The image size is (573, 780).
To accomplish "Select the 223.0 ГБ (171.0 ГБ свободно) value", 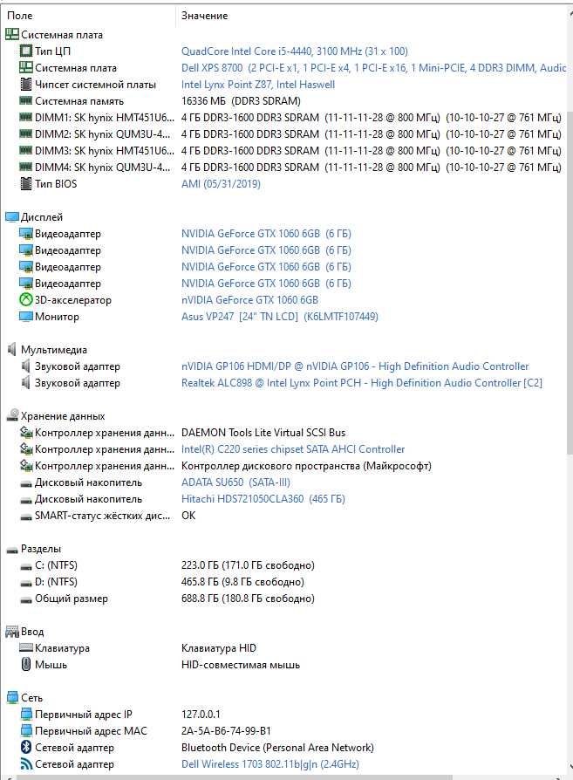I will click(x=248, y=565).
